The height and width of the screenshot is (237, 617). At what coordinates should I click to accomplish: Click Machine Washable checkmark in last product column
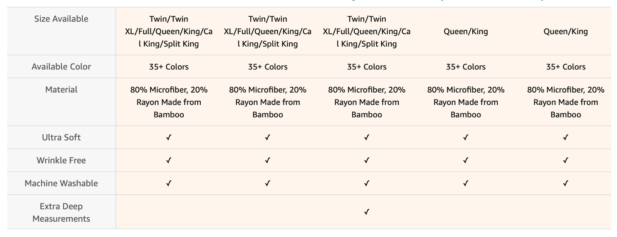[565, 183]
